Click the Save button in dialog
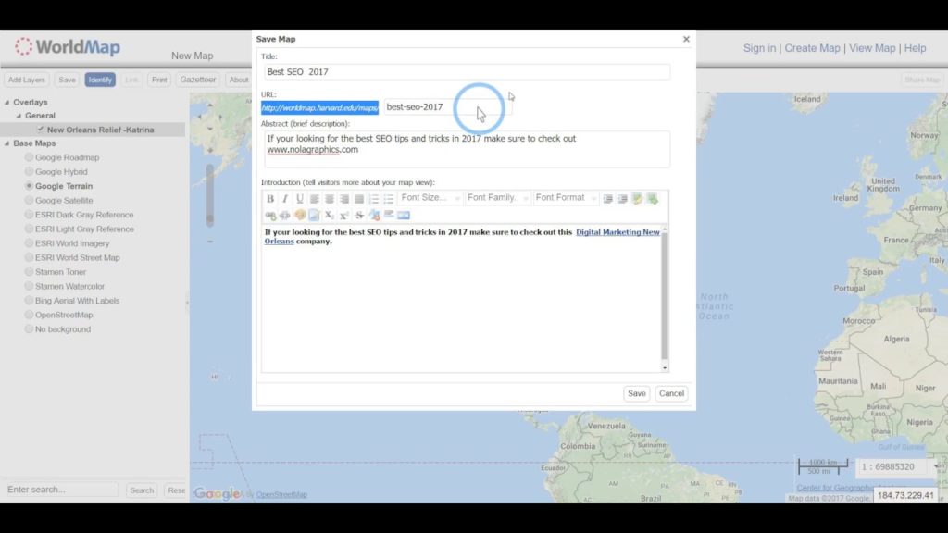 (637, 393)
